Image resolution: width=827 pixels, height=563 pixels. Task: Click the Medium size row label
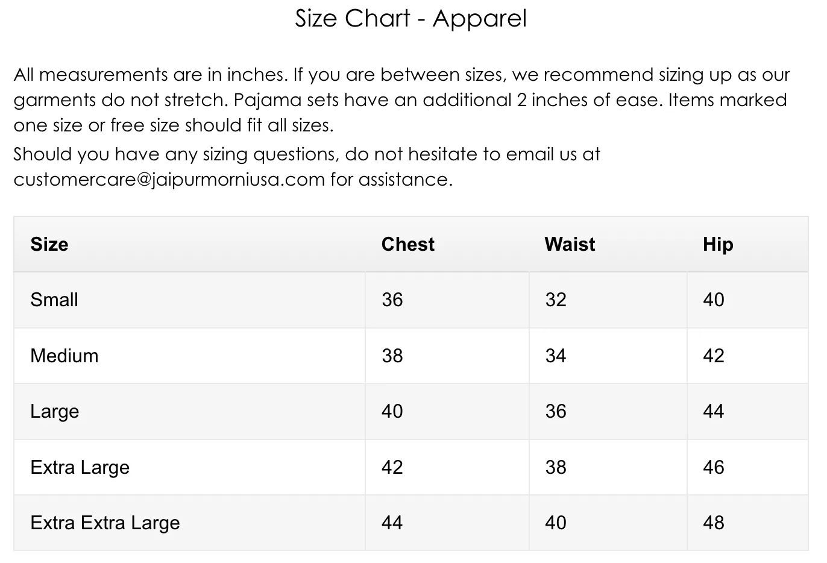coord(64,356)
